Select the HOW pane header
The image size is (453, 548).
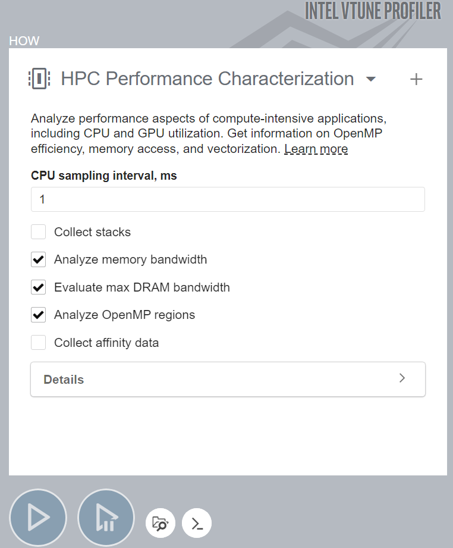(24, 41)
